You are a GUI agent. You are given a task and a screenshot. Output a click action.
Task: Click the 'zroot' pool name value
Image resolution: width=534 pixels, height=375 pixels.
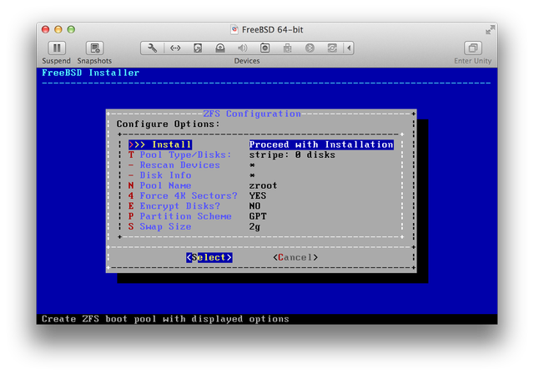click(x=263, y=185)
